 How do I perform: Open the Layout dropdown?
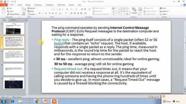coord(32,8)
